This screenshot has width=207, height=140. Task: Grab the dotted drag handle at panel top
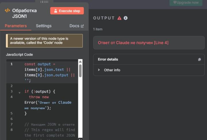pos(44,2)
